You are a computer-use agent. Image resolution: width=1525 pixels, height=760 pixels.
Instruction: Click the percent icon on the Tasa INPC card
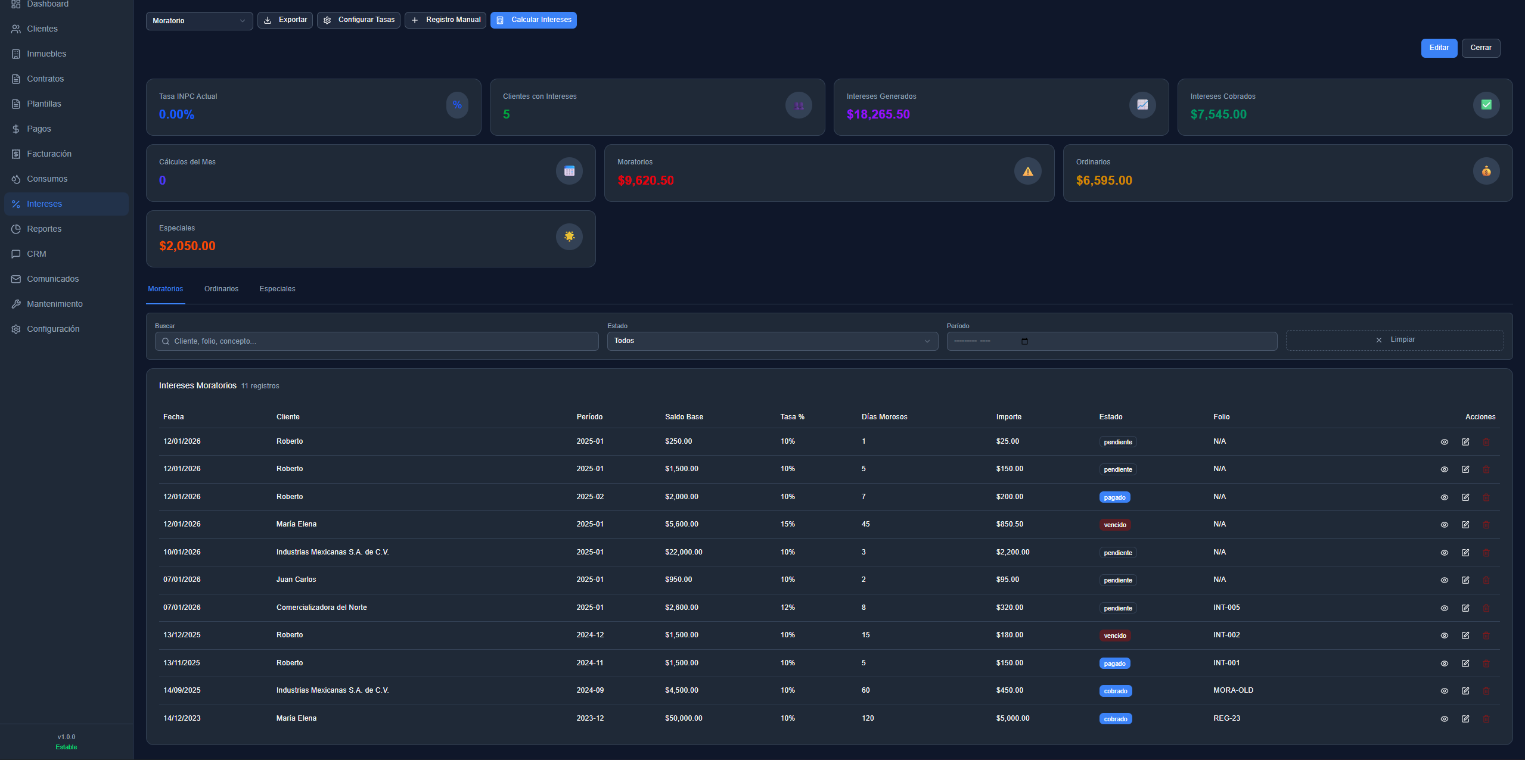point(457,105)
